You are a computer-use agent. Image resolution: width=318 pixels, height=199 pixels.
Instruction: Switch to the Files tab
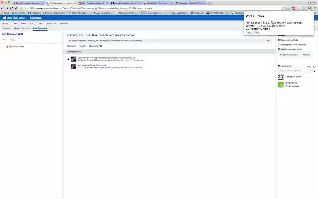(x=82, y=46)
